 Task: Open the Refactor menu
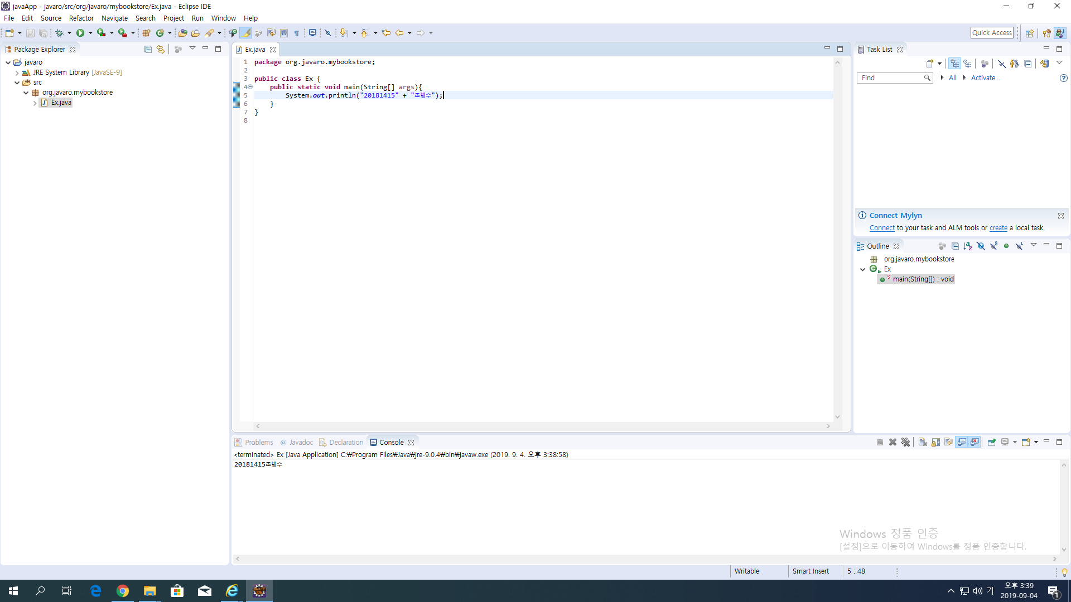(x=81, y=18)
